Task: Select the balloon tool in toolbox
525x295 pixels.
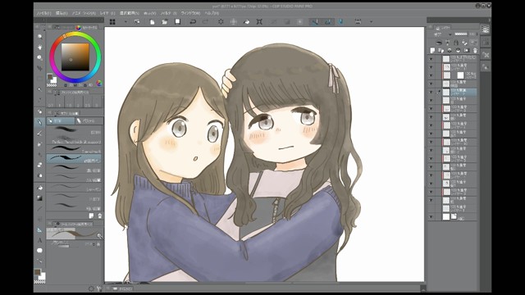Action: tap(39, 250)
